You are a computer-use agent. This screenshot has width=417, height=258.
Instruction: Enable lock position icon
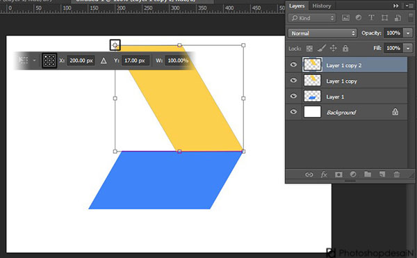pyautogui.click(x=333, y=48)
